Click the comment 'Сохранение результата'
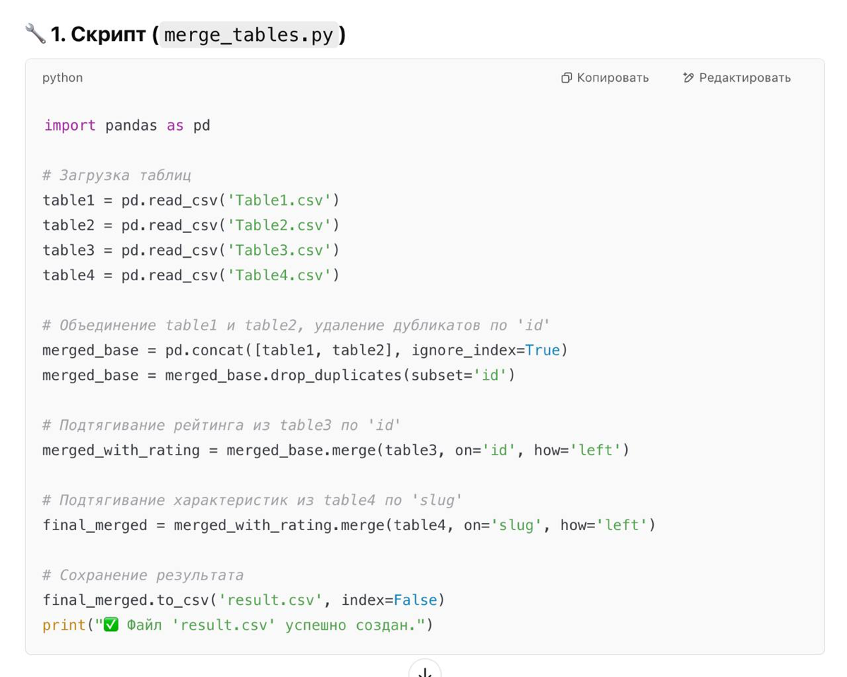 [143, 575]
